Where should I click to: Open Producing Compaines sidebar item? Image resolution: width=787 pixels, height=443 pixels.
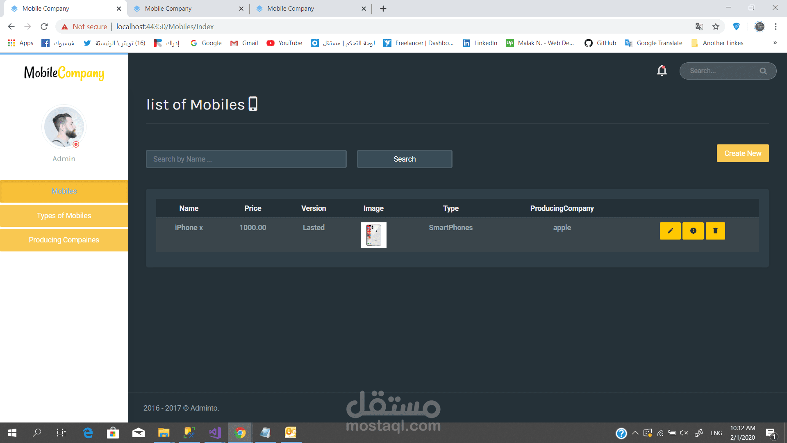point(64,240)
